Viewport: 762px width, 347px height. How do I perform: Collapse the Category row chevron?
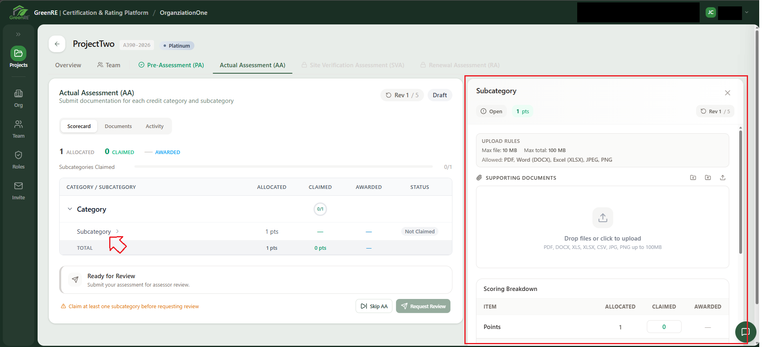[x=70, y=209]
